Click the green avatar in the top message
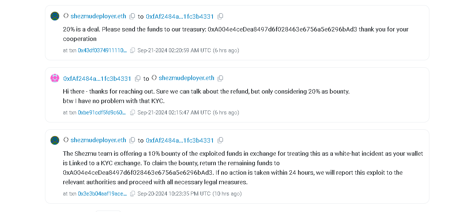The height and width of the screenshot is (212, 459). tap(55, 16)
